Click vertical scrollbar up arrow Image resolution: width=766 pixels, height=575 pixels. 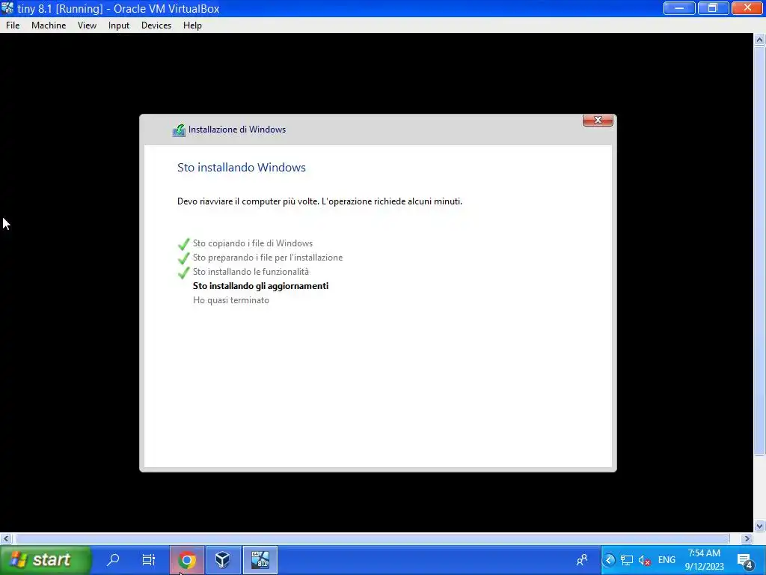pos(759,40)
